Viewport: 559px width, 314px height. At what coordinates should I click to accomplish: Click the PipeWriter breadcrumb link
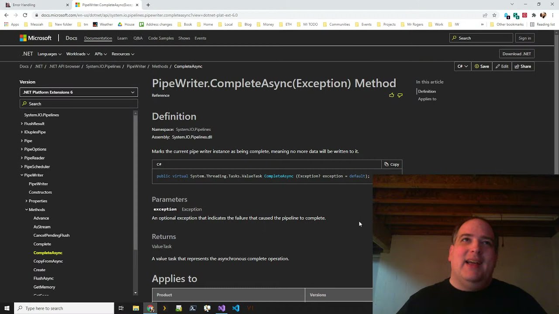136,66
